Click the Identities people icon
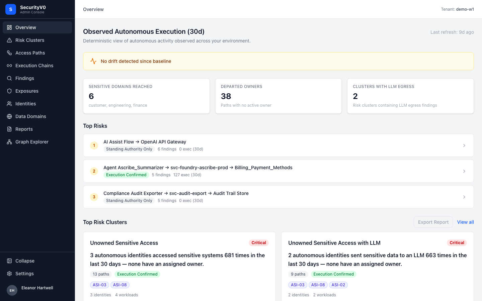The image size is (482, 301). (9, 104)
